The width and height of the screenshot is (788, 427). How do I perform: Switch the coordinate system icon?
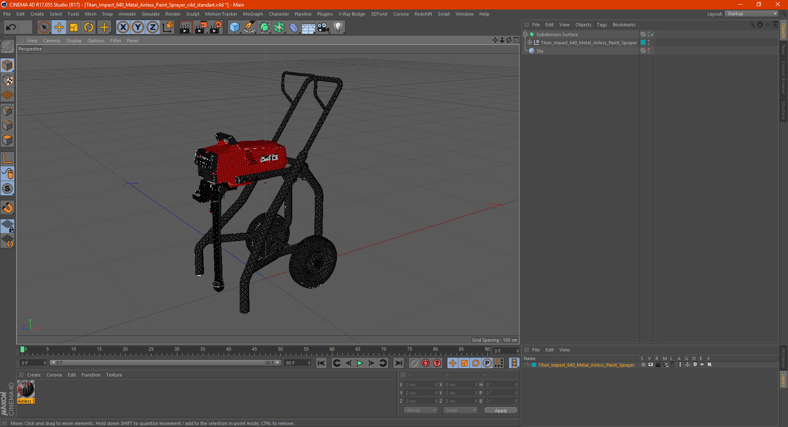[x=167, y=28]
